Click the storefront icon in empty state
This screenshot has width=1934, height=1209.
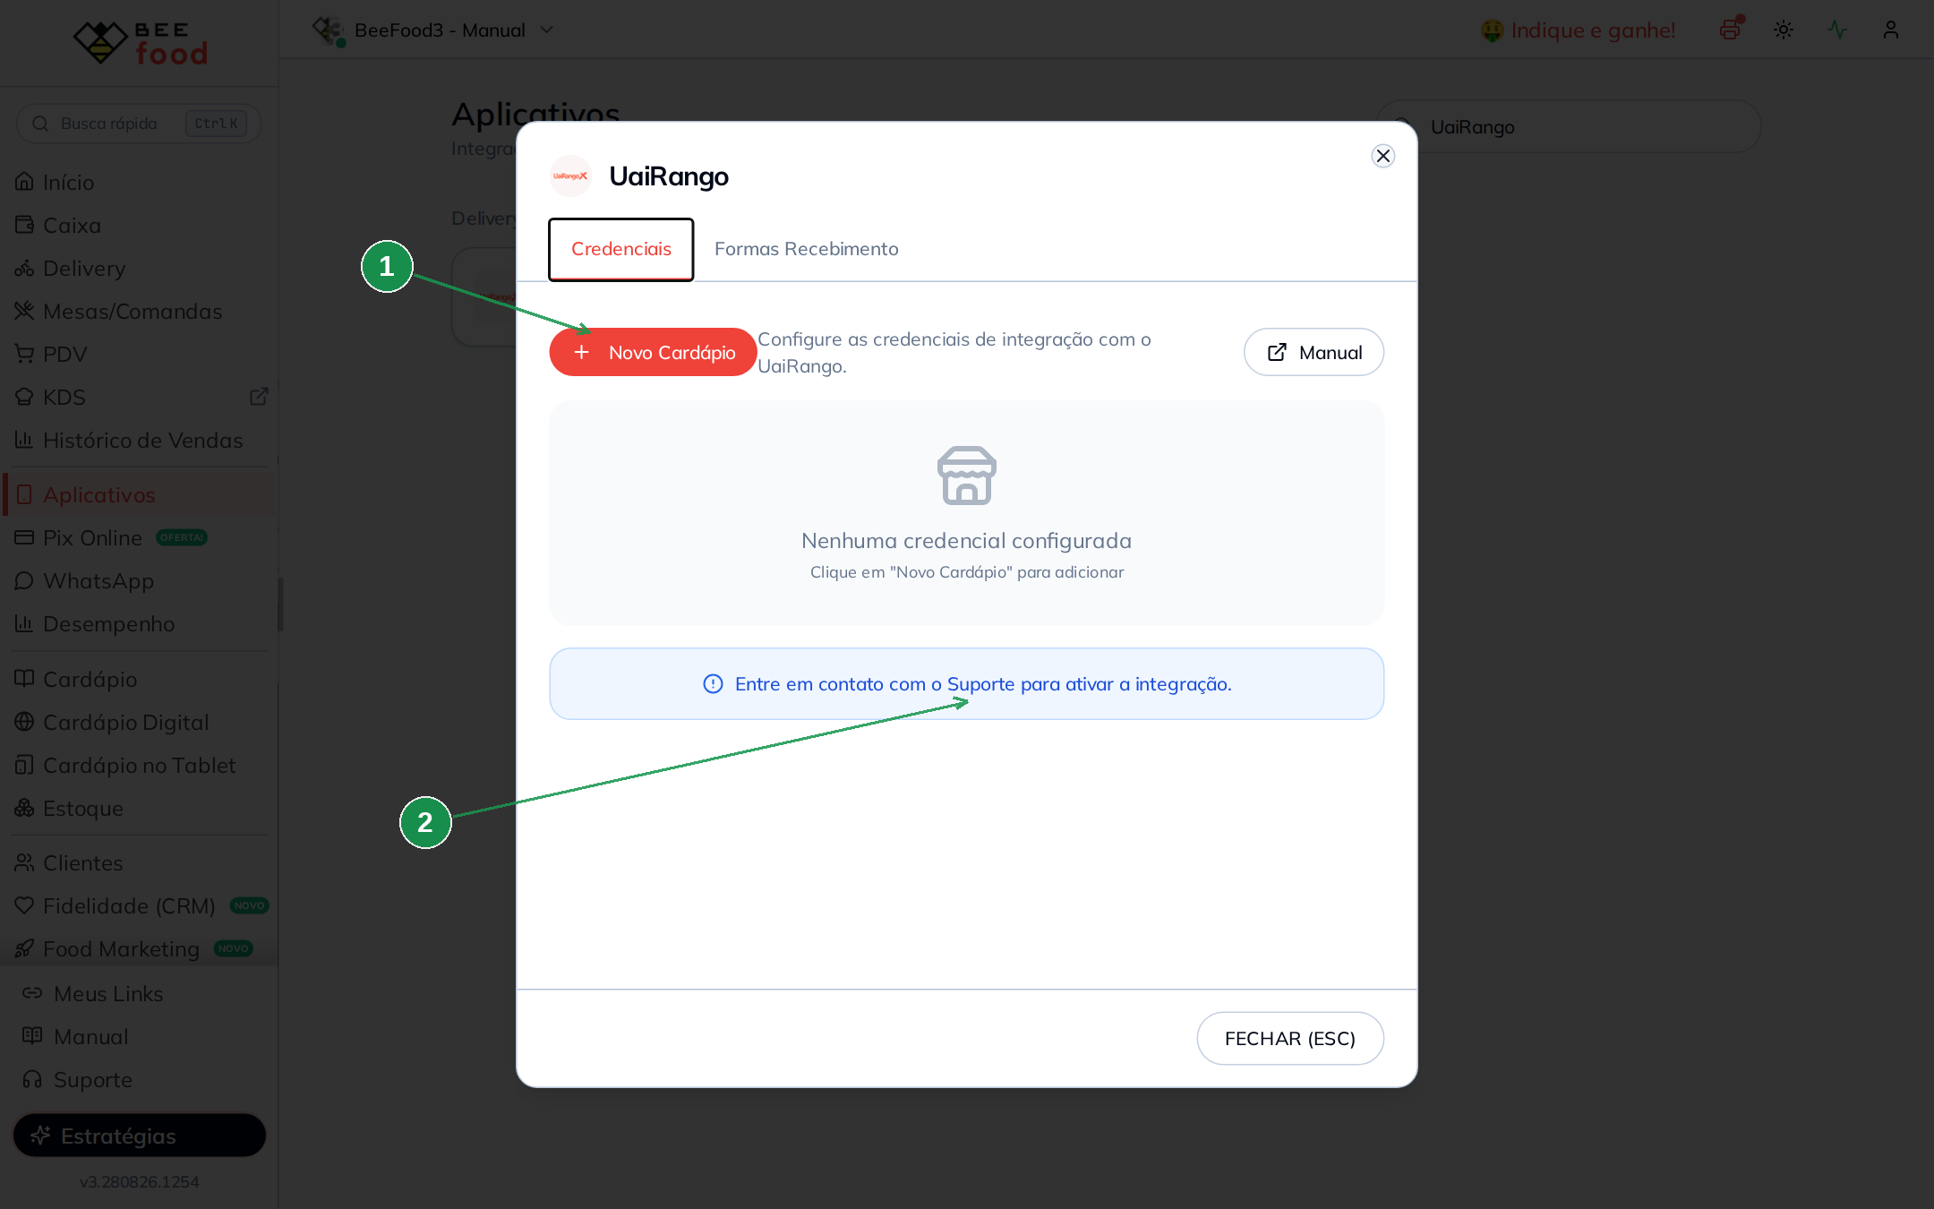(x=967, y=476)
